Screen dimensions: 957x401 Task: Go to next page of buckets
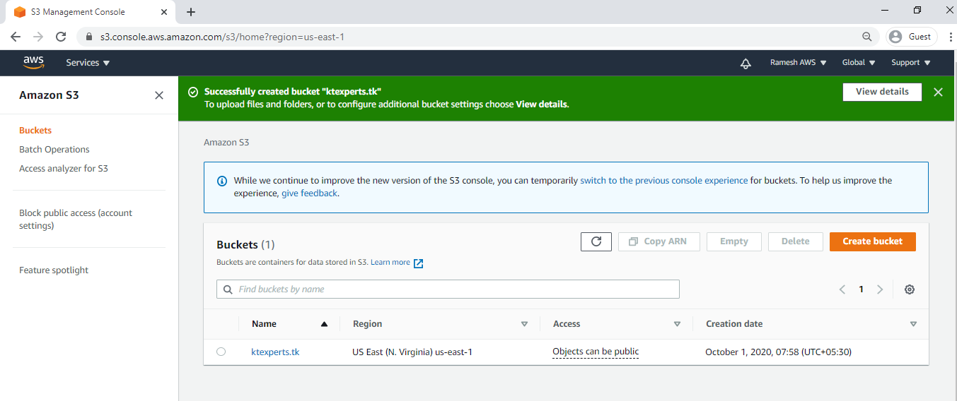pos(880,289)
